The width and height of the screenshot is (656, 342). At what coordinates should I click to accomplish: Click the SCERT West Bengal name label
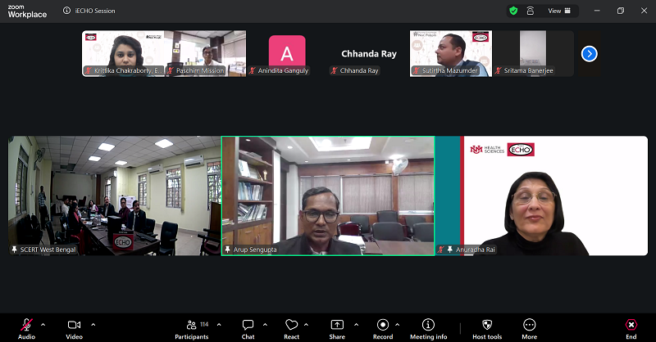48,250
